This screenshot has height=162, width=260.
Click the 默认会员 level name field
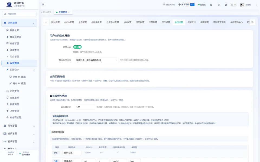click(72, 153)
